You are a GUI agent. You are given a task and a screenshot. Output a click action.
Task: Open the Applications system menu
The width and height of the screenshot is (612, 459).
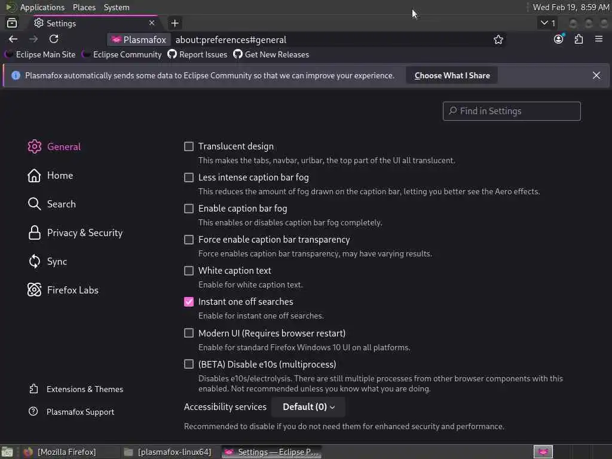point(42,7)
